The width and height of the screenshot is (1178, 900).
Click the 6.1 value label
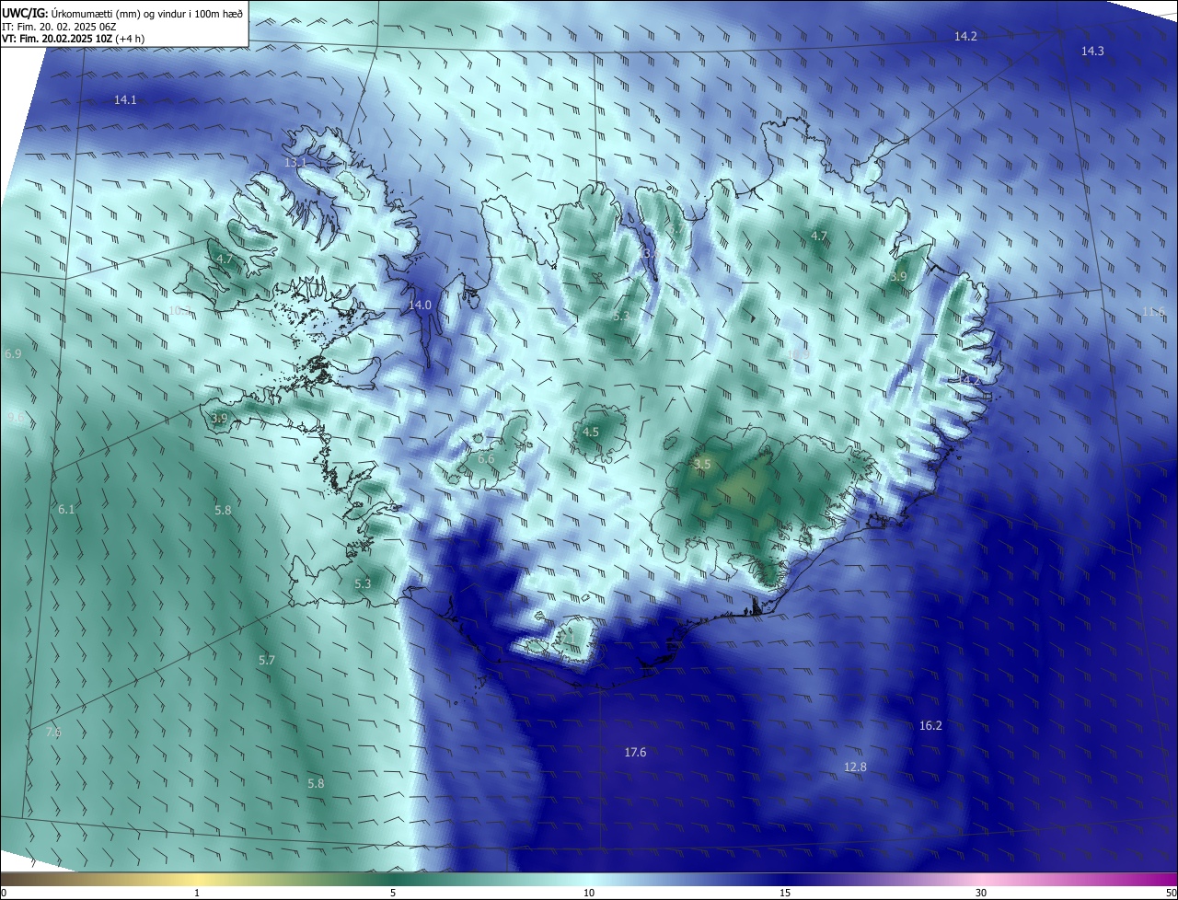(66, 509)
